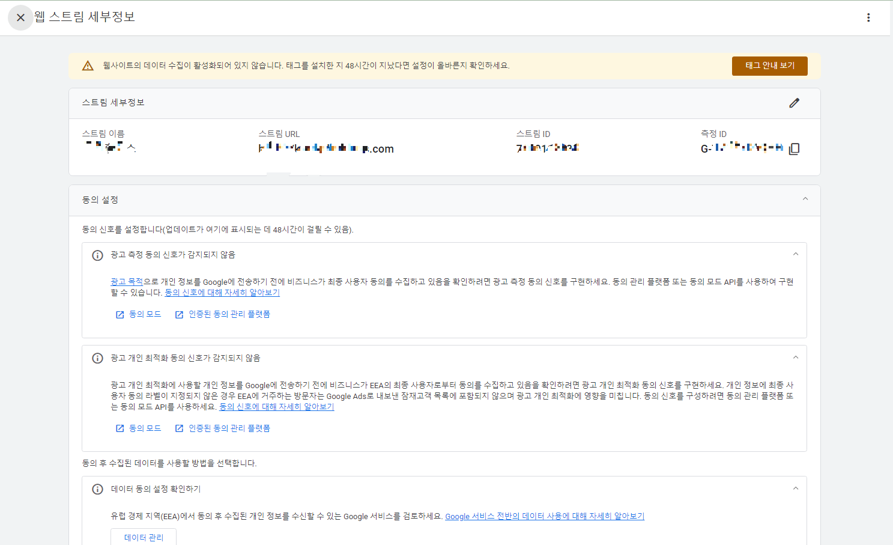Screen dimensions: 893x545
Task: Click the 동의 후 수집된 데이터를 사용할 방법을 선택합니다 text
Action: tap(169, 463)
